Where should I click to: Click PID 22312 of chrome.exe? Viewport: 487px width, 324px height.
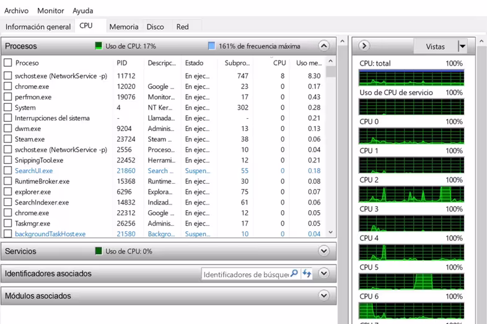(x=126, y=213)
